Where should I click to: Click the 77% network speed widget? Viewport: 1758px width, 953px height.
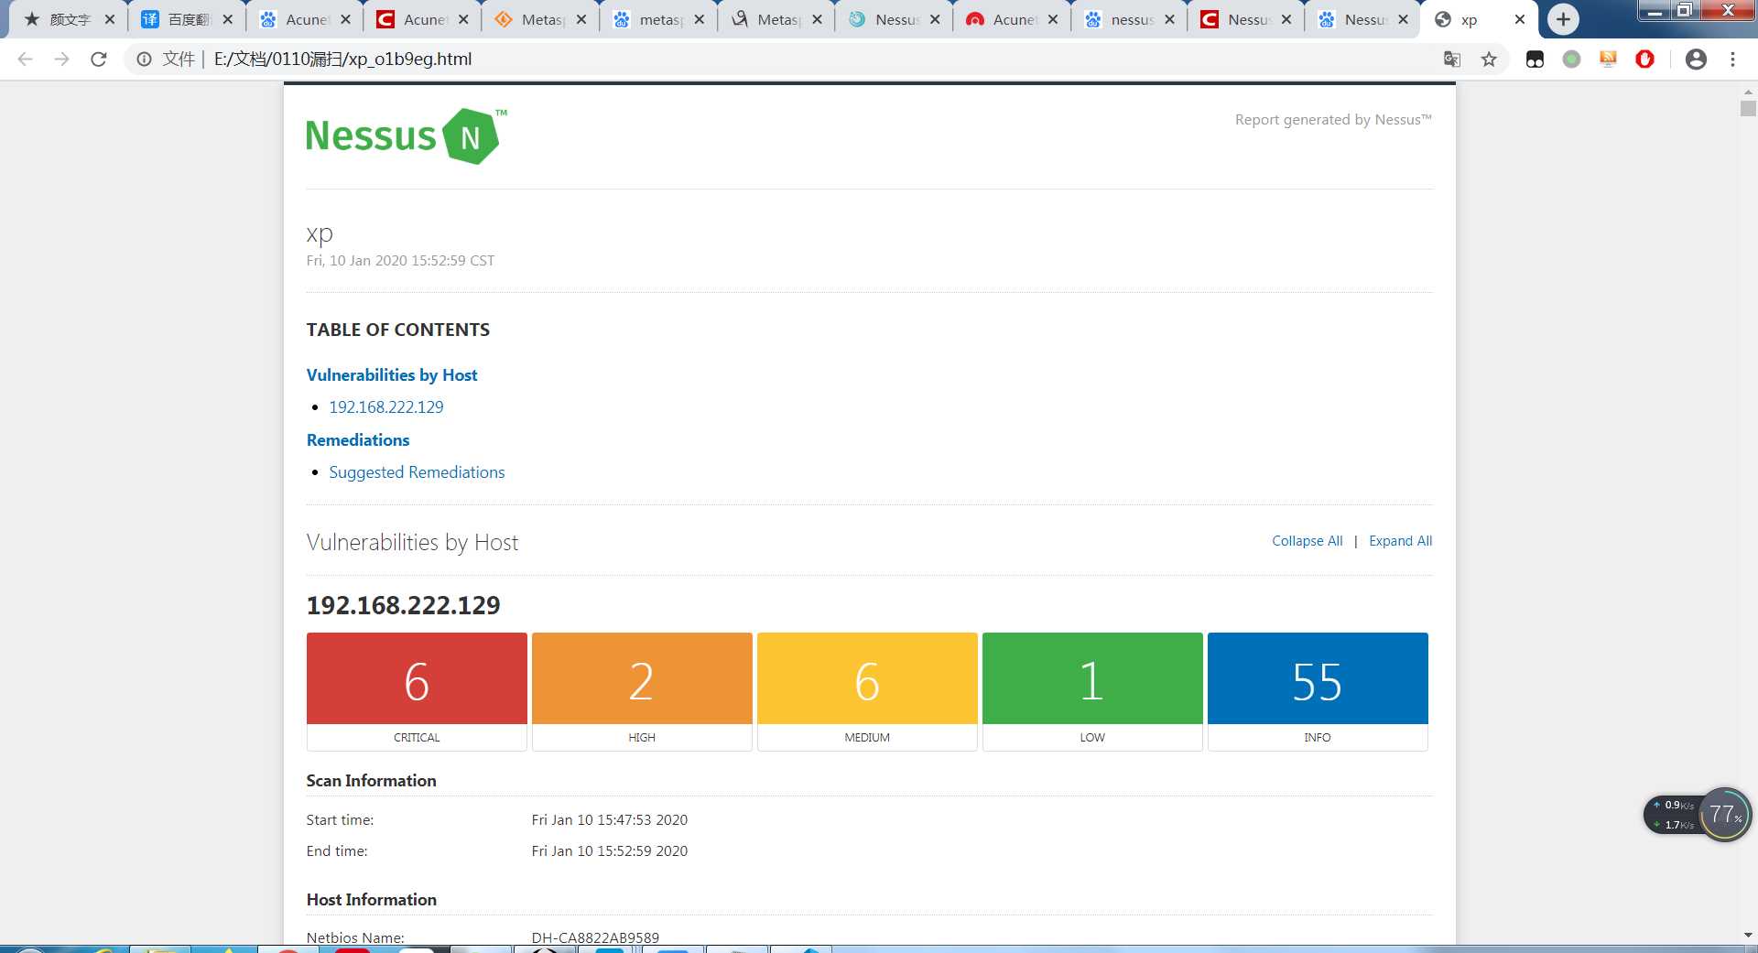pos(1698,815)
